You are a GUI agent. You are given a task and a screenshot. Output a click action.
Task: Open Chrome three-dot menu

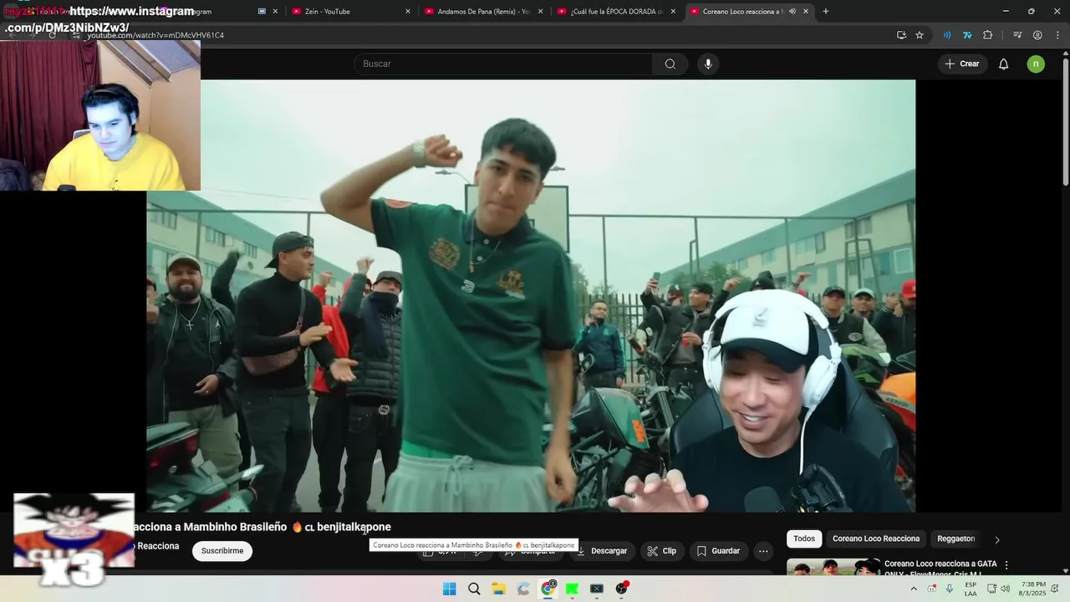coord(1057,35)
